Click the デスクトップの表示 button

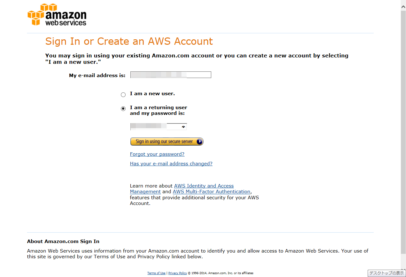386,273
